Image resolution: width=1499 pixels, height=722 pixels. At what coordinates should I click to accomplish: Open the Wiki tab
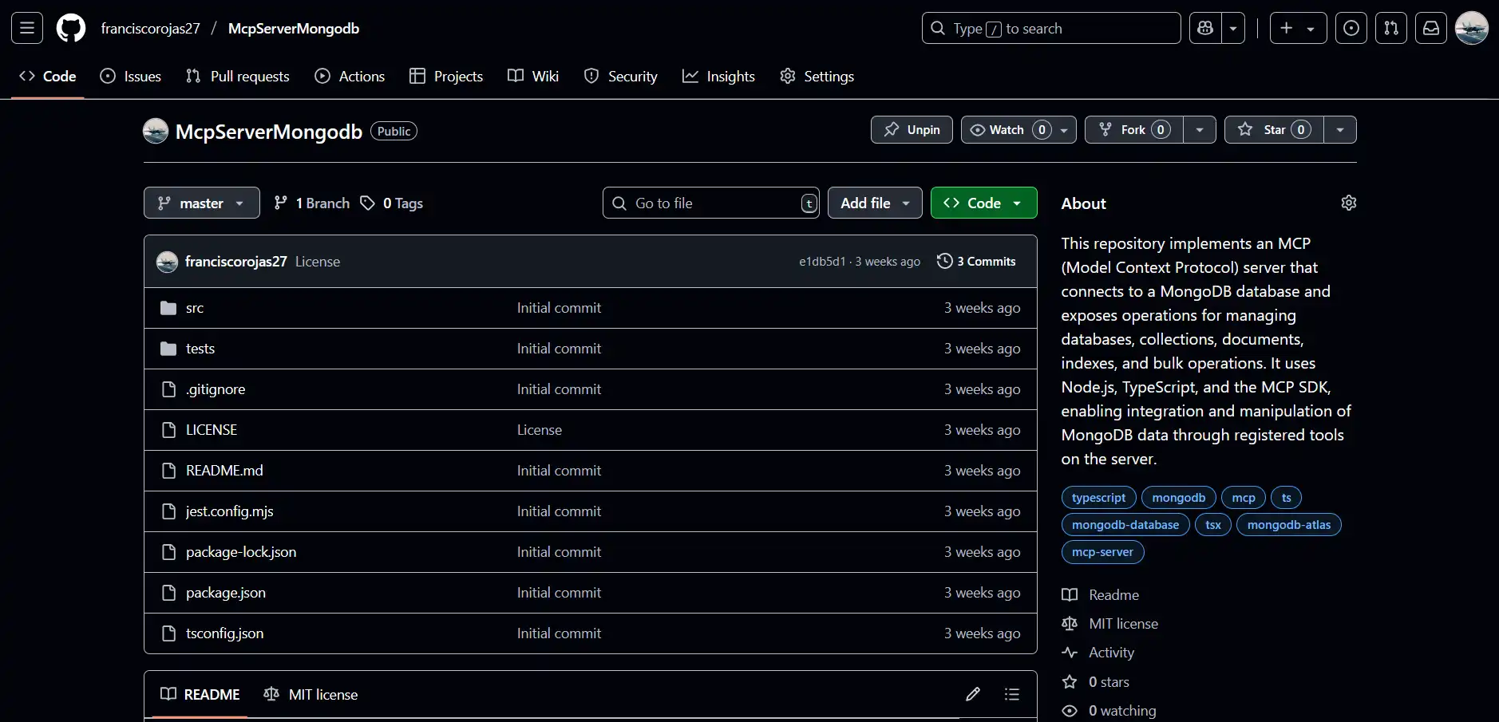click(533, 77)
